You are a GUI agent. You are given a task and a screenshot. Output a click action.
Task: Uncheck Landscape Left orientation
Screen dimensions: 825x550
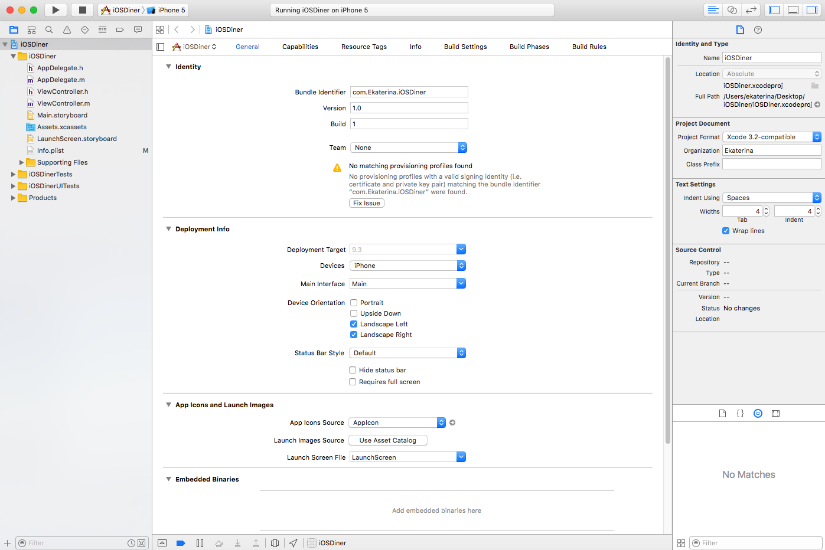tap(354, 324)
